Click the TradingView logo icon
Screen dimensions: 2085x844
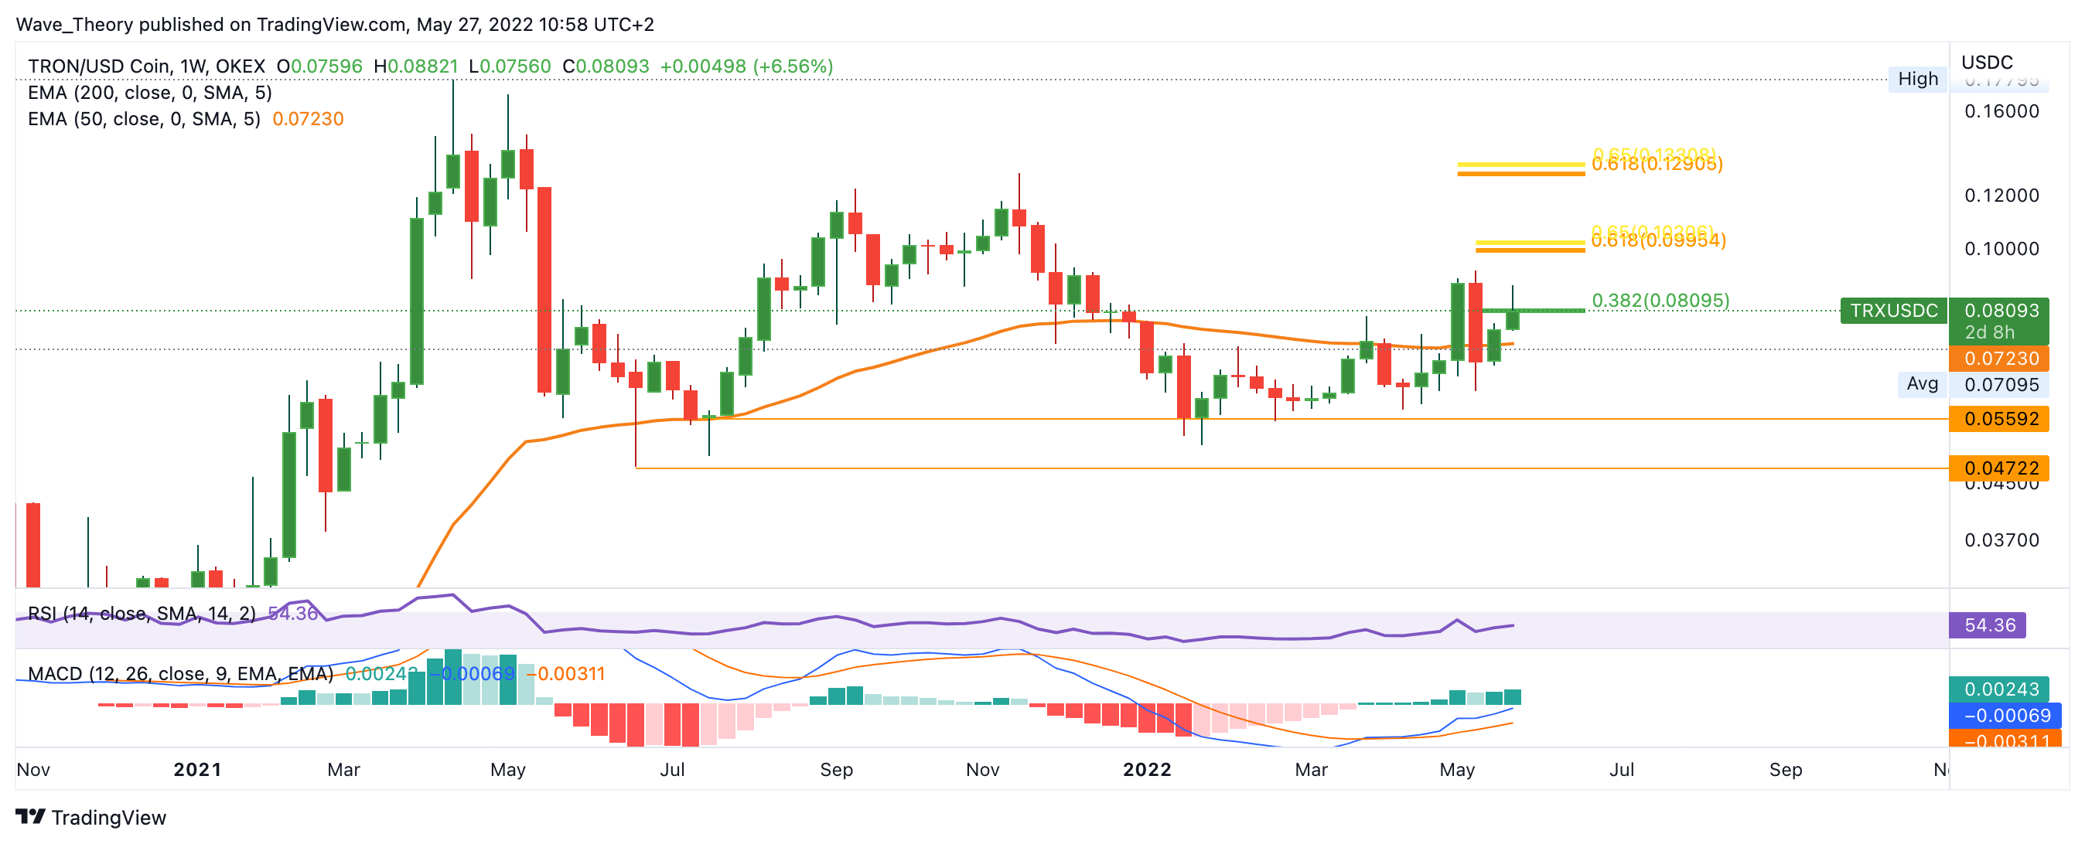pyautogui.click(x=31, y=816)
